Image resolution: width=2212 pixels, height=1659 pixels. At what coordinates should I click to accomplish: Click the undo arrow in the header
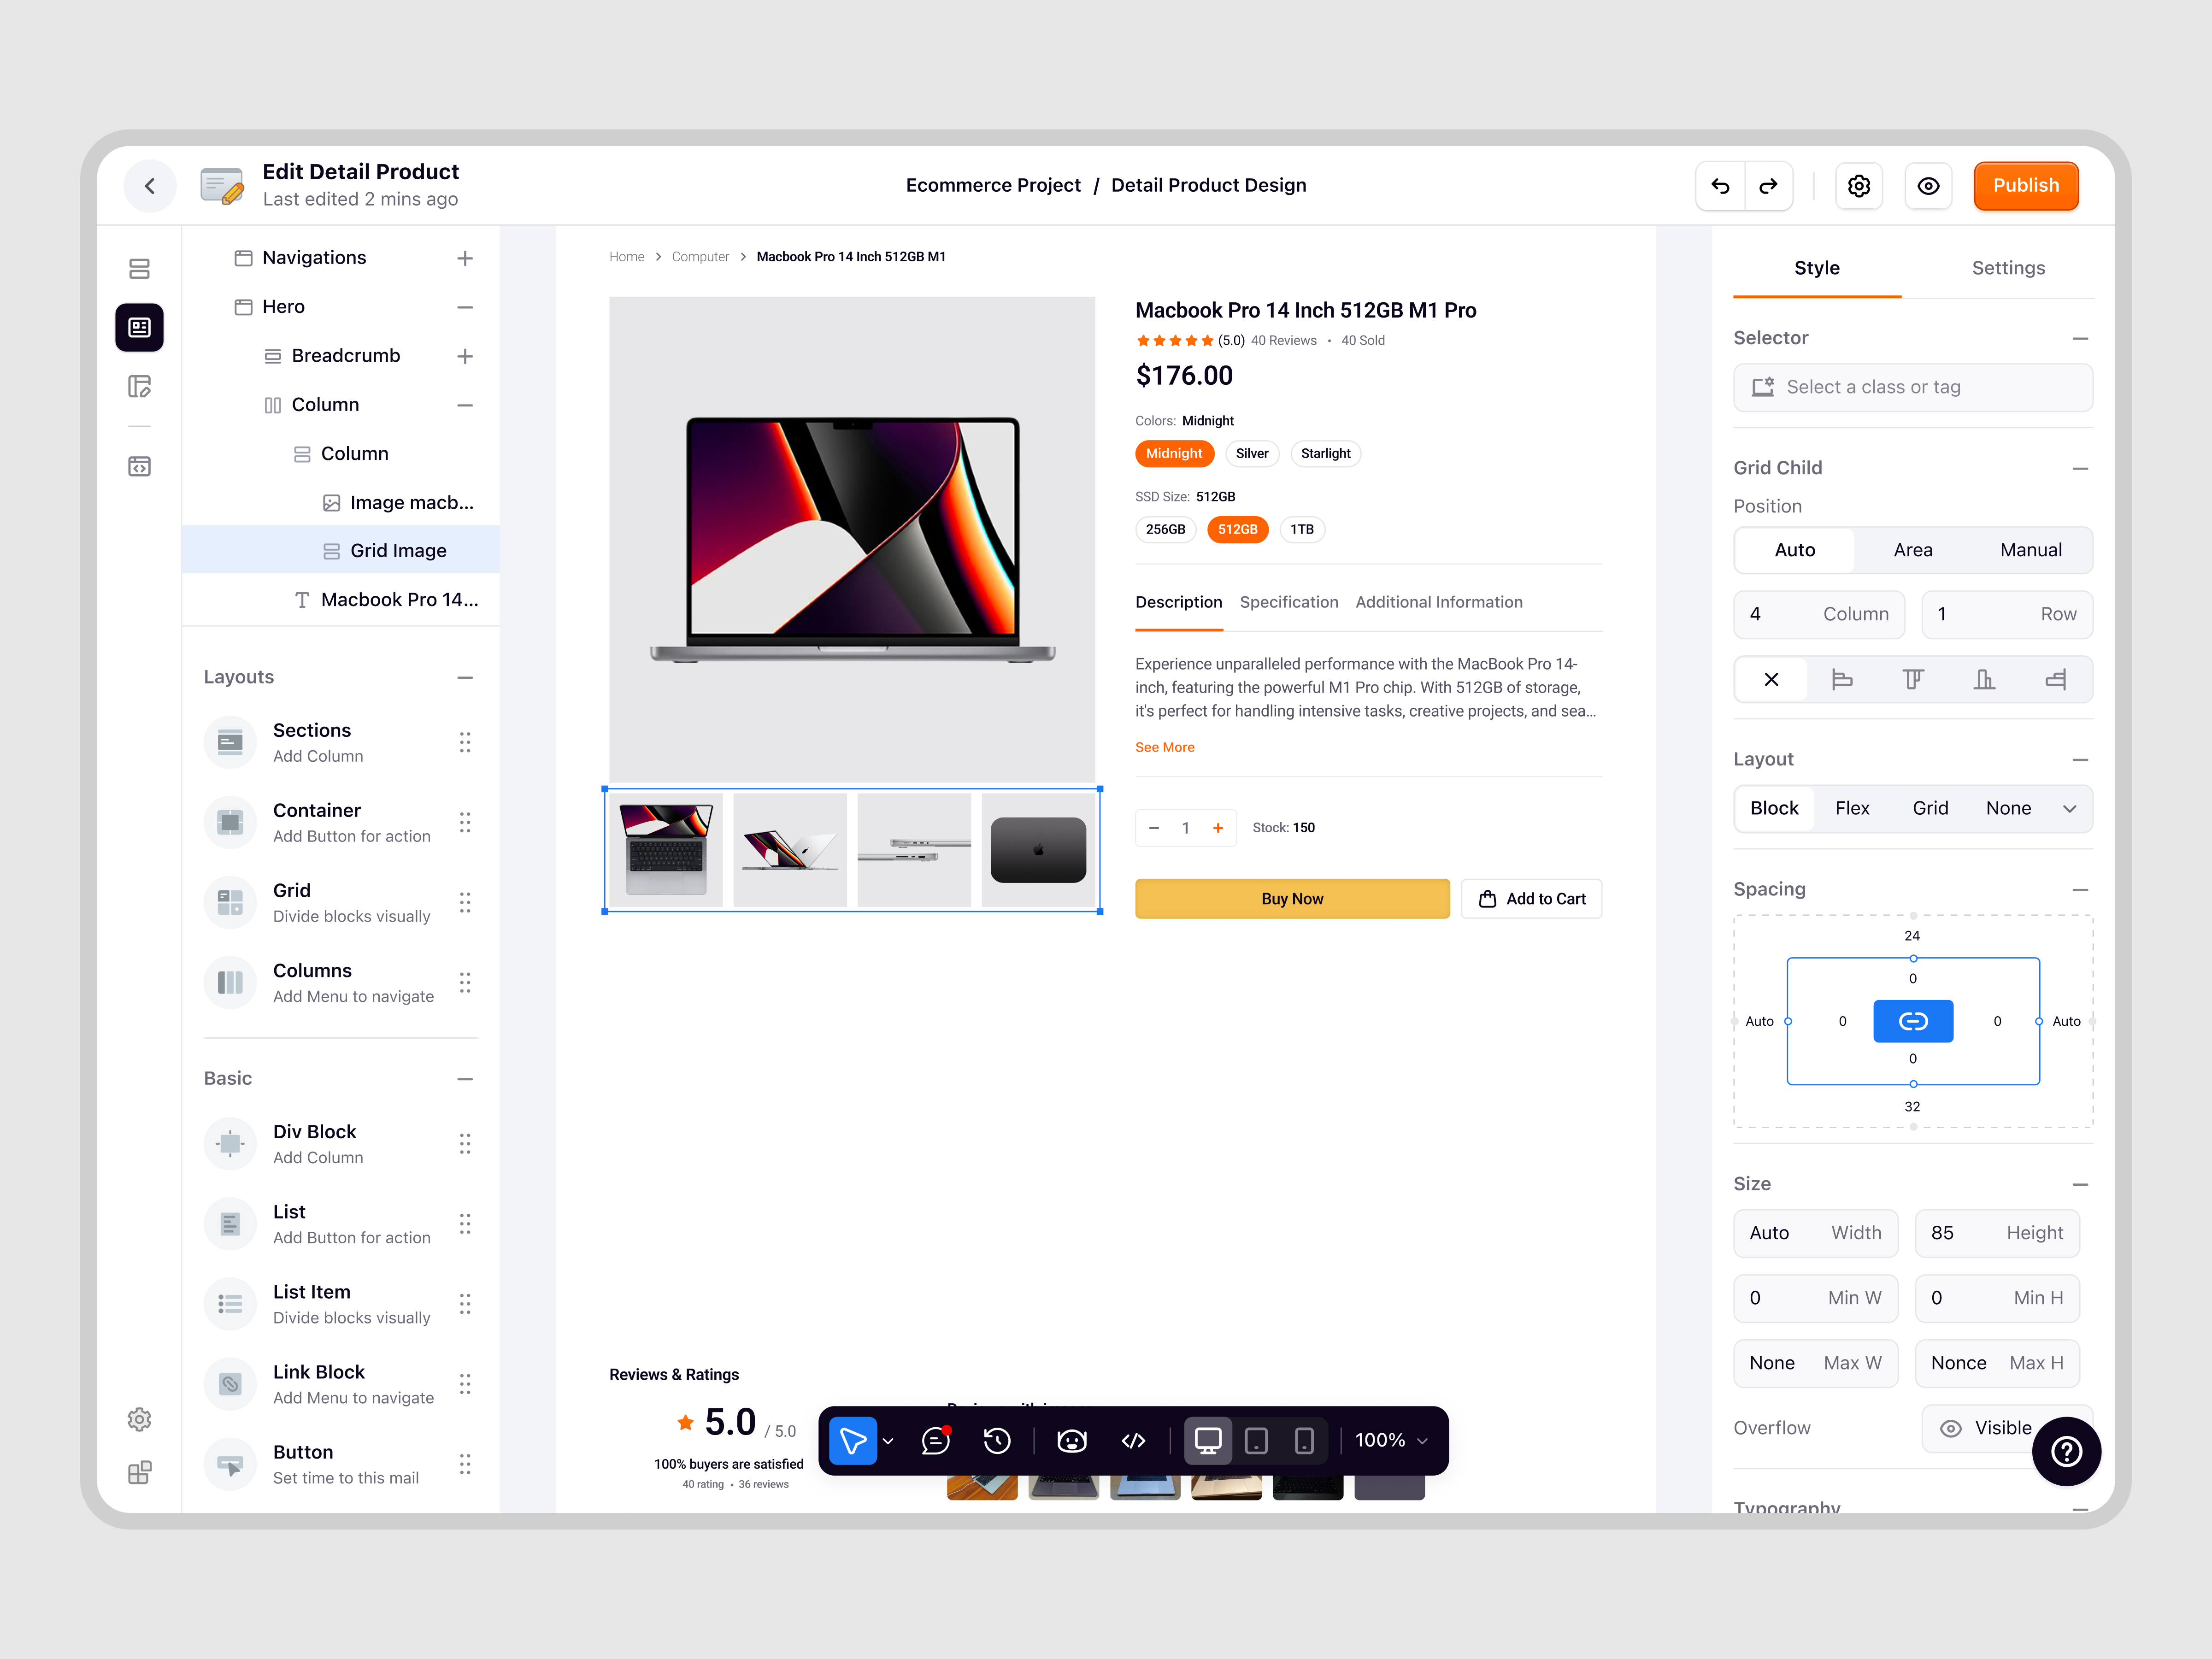click(x=1720, y=186)
